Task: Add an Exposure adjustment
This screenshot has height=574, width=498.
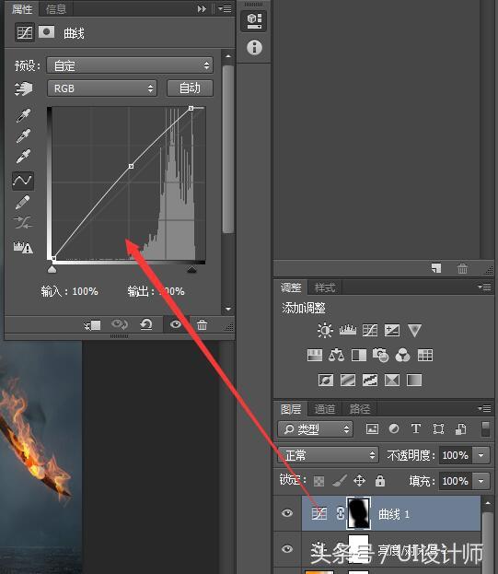Action: coord(392,330)
